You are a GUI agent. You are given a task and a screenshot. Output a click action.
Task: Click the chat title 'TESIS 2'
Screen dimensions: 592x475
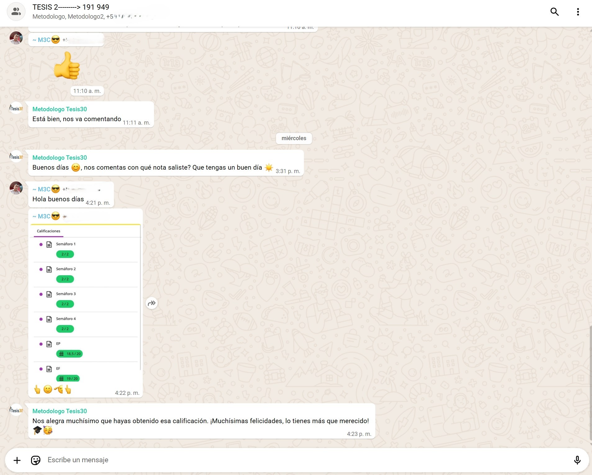71,7
